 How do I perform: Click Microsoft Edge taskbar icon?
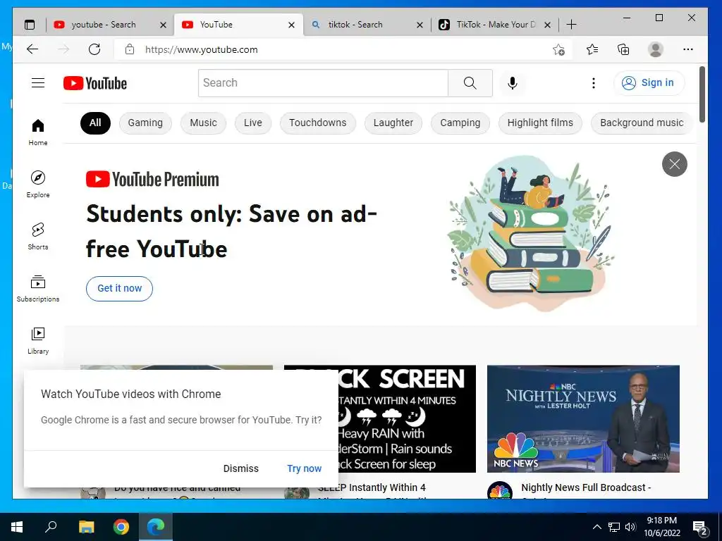click(x=156, y=527)
